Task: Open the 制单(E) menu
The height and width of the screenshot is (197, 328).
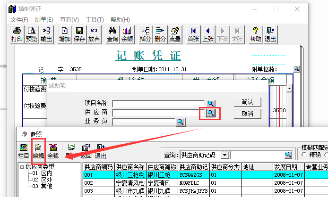Action: 44,19
